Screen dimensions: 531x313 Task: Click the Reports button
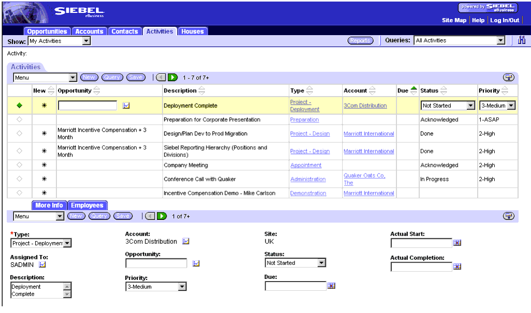point(360,41)
